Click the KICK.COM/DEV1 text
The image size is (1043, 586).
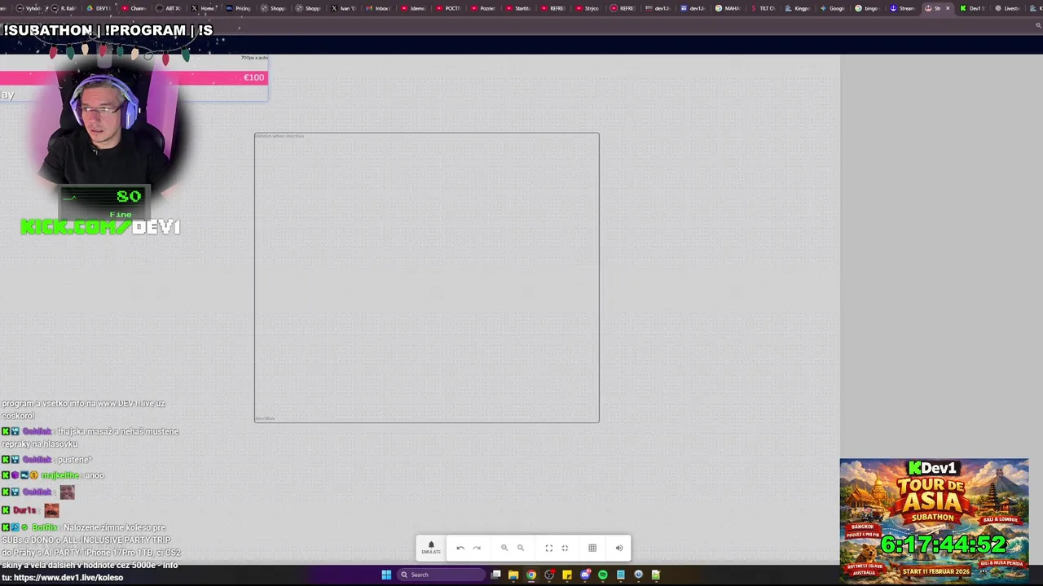pos(100,227)
